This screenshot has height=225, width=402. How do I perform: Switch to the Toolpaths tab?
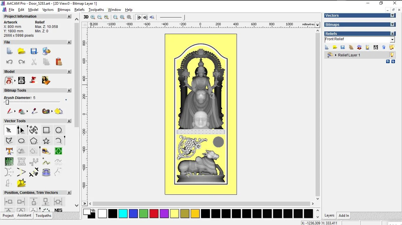(x=43, y=216)
